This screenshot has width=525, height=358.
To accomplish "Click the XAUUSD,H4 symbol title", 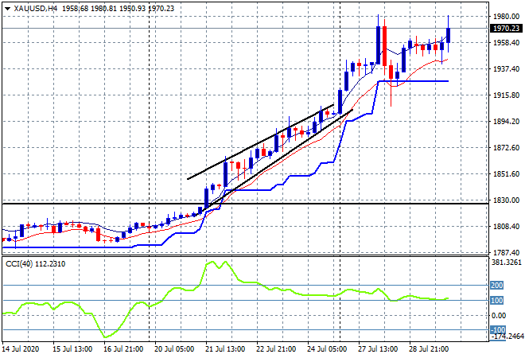I will [x=36, y=9].
